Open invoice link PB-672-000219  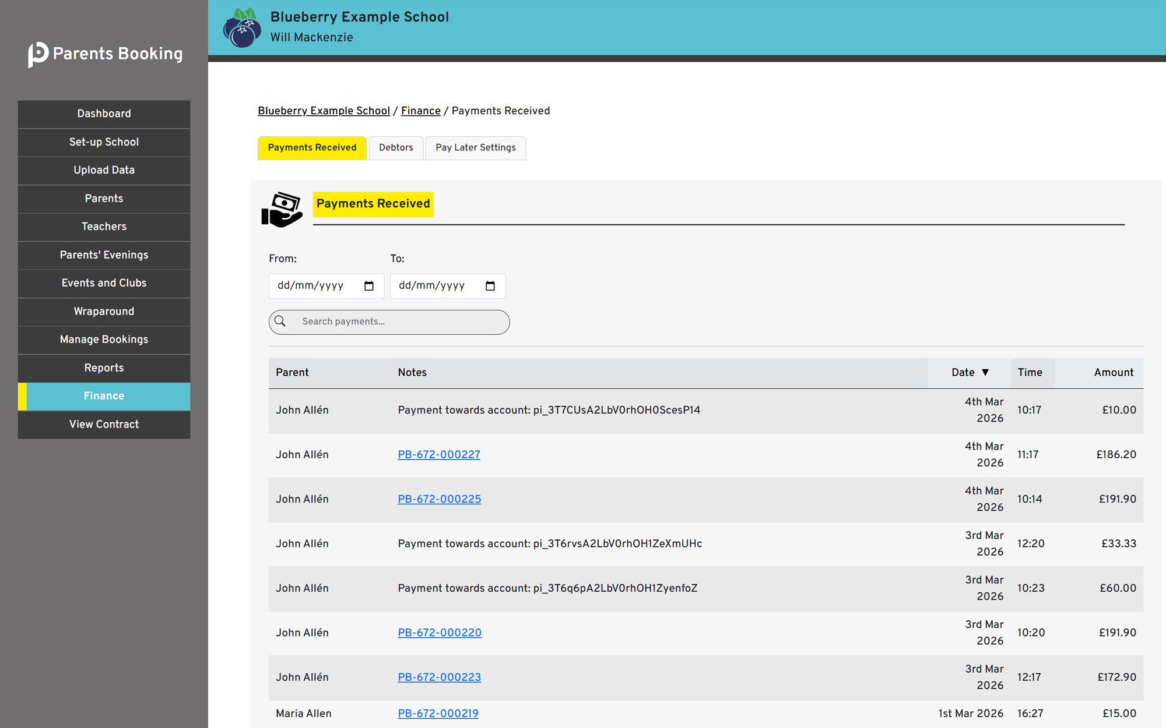438,713
